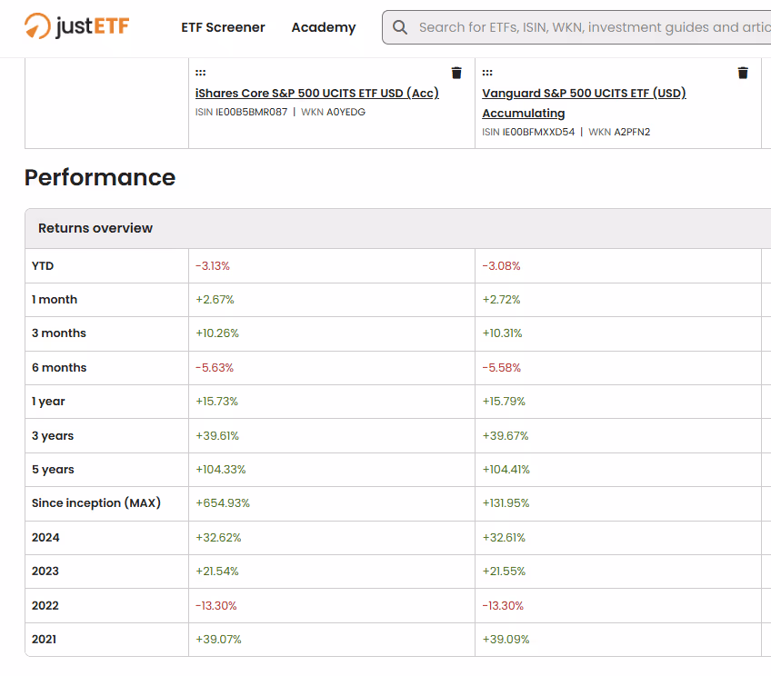Click the 3 months row label
The height and width of the screenshot is (676, 771).
pos(59,333)
